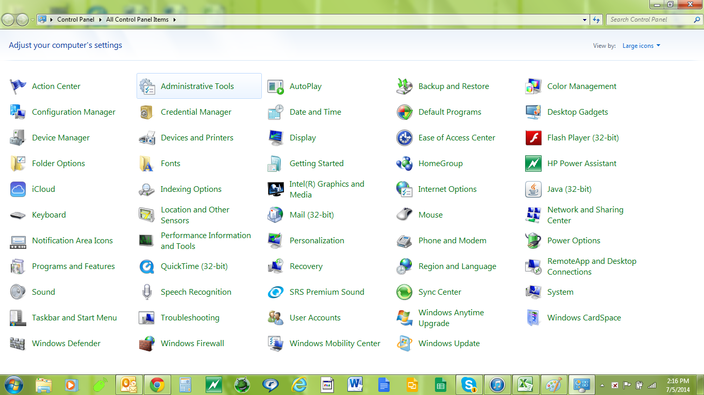Viewport: 704px width, 395px height.
Task: Open the Personalization link
Action: pos(317,241)
